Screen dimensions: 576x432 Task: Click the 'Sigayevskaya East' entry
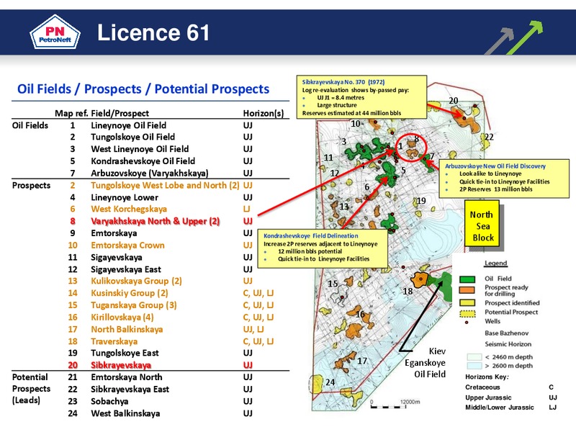tap(125, 269)
